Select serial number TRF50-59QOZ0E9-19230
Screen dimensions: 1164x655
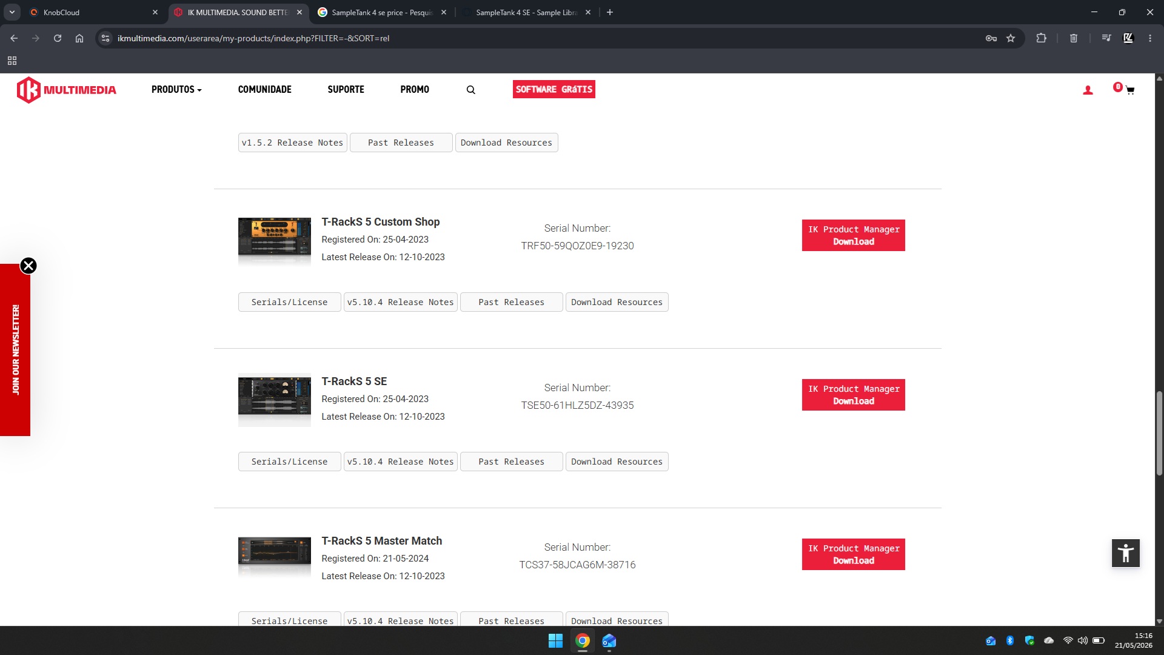tap(577, 246)
